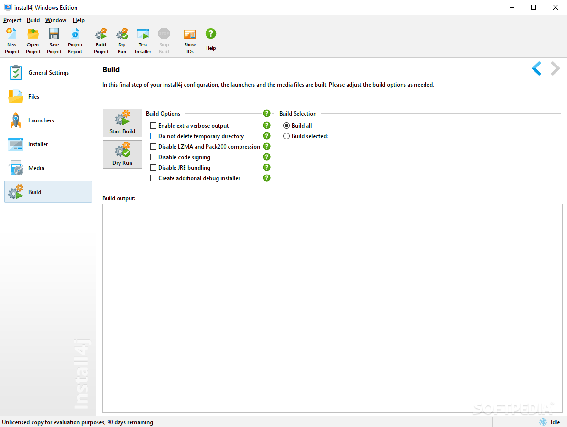Minimize the install4j window
The height and width of the screenshot is (427, 567).
pos(512,7)
